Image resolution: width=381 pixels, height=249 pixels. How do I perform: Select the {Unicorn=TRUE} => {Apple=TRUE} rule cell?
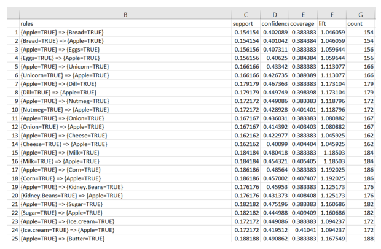125,75
